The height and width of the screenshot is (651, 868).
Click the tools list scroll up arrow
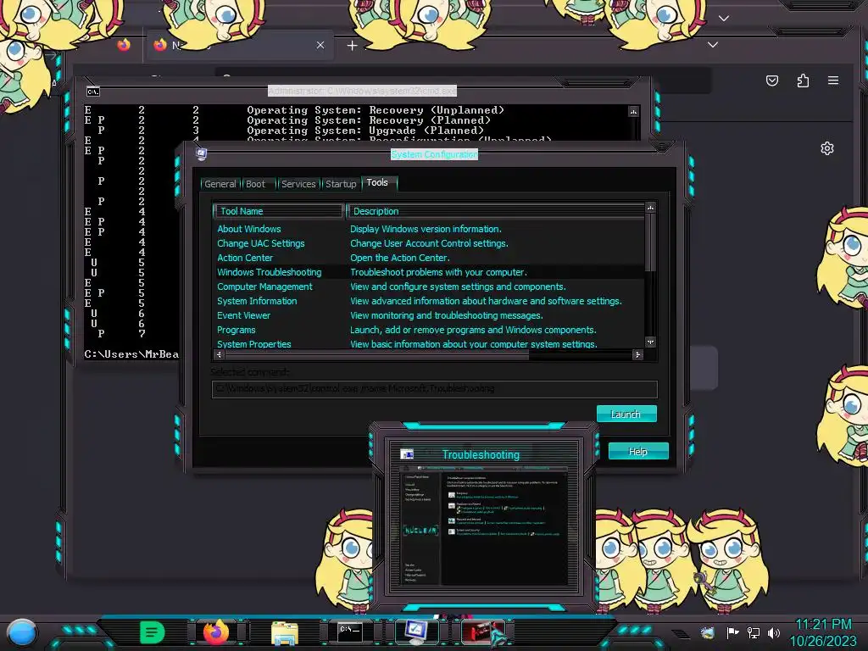coord(650,208)
